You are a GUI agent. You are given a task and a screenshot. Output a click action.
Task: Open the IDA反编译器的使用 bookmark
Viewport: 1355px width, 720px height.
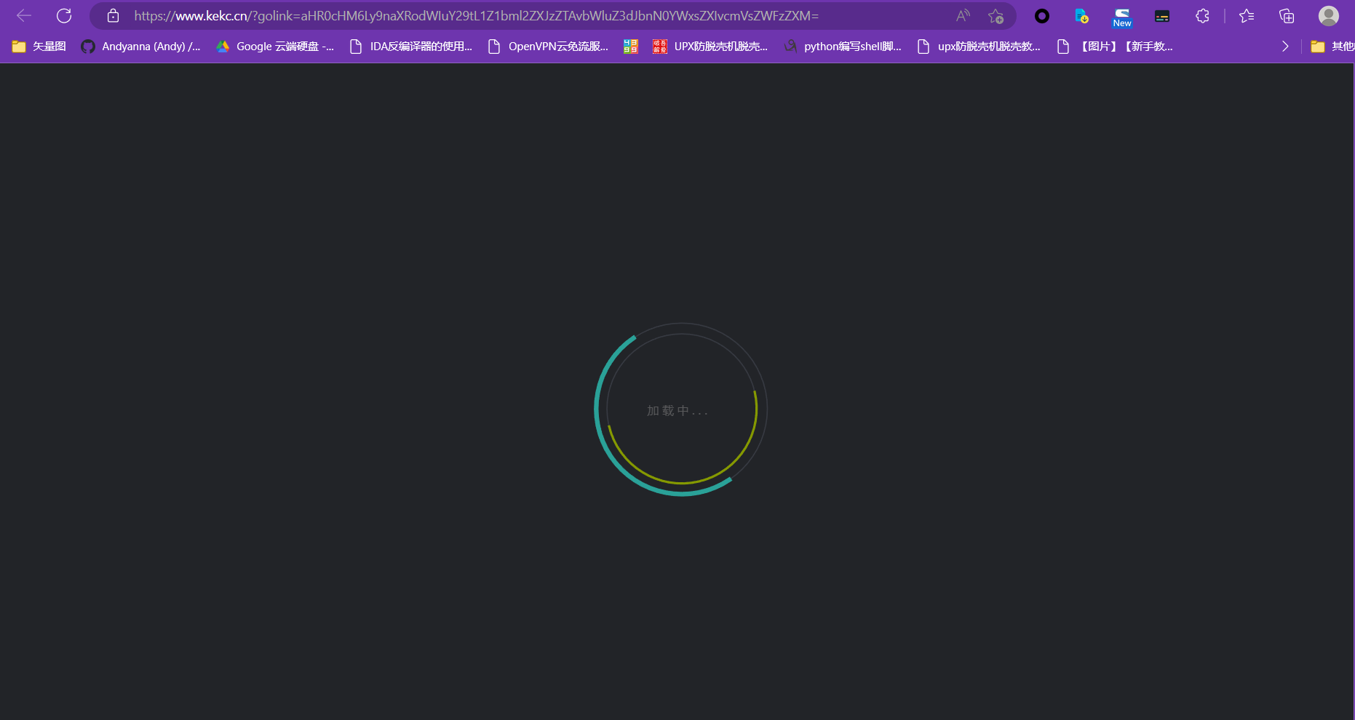tap(411, 47)
